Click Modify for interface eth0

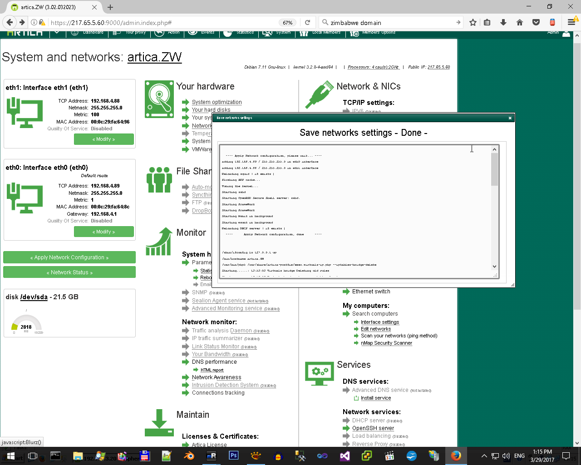pos(104,232)
